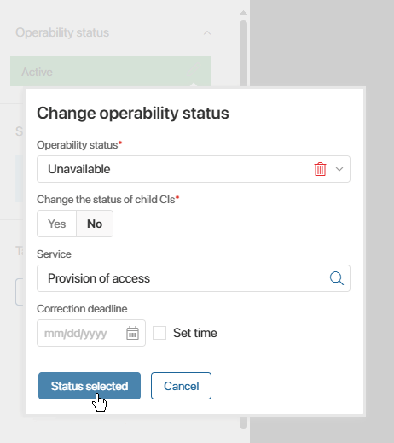Click the Service search magnifier icon
The width and height of the screenshot is (394, 443).
(x=337, y=278)
